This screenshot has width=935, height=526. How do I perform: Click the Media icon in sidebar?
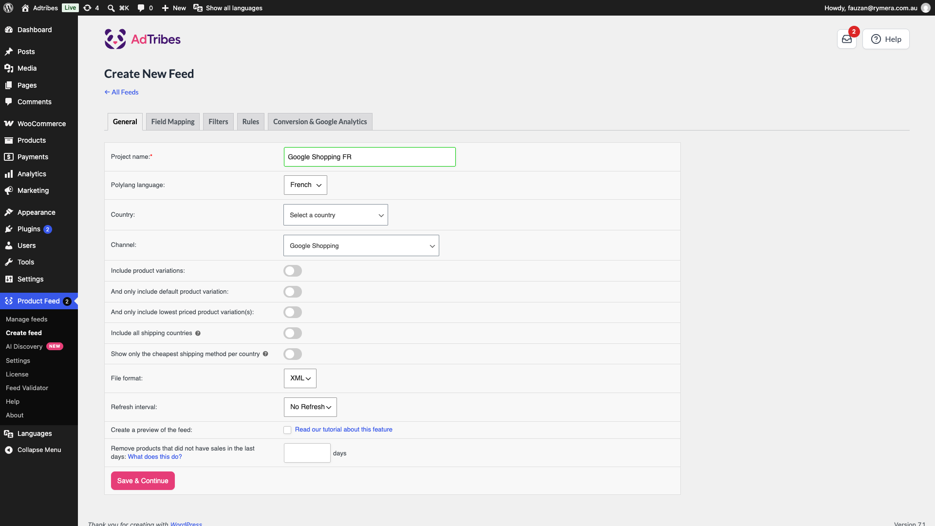(x=9, y=68)
